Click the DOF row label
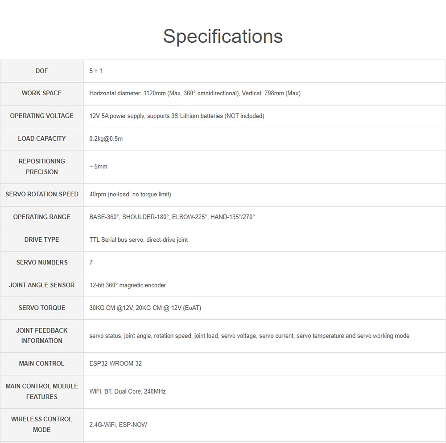446x443 pixels. click(41, 71)
